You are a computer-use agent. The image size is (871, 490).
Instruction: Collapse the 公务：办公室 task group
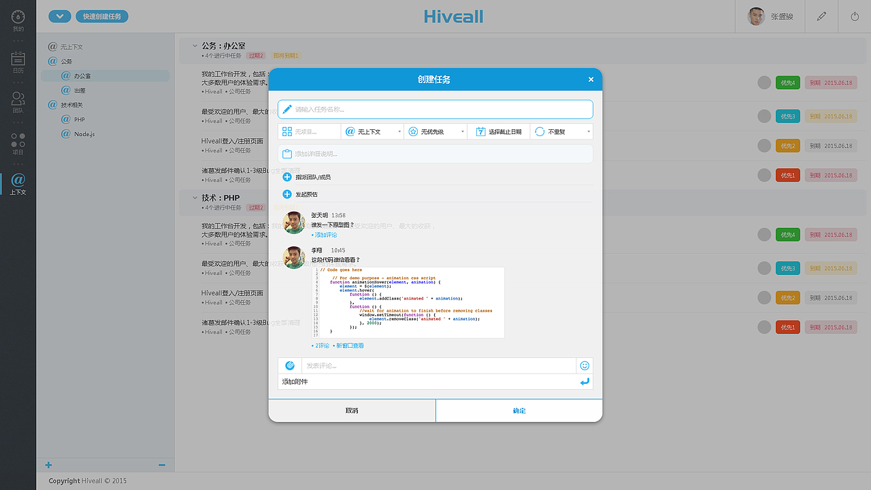195,46
